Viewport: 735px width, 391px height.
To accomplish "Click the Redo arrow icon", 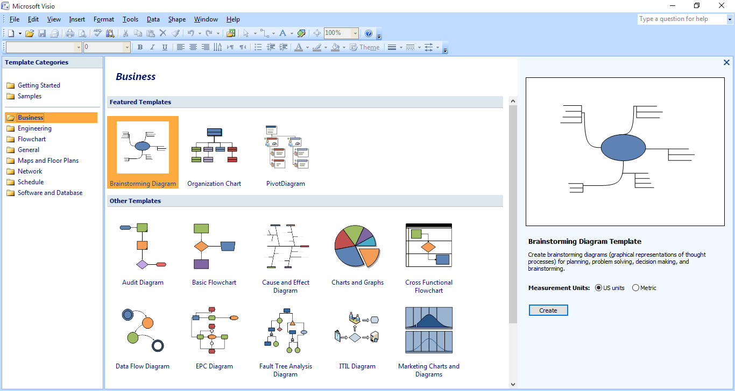I will pos(209,33).
